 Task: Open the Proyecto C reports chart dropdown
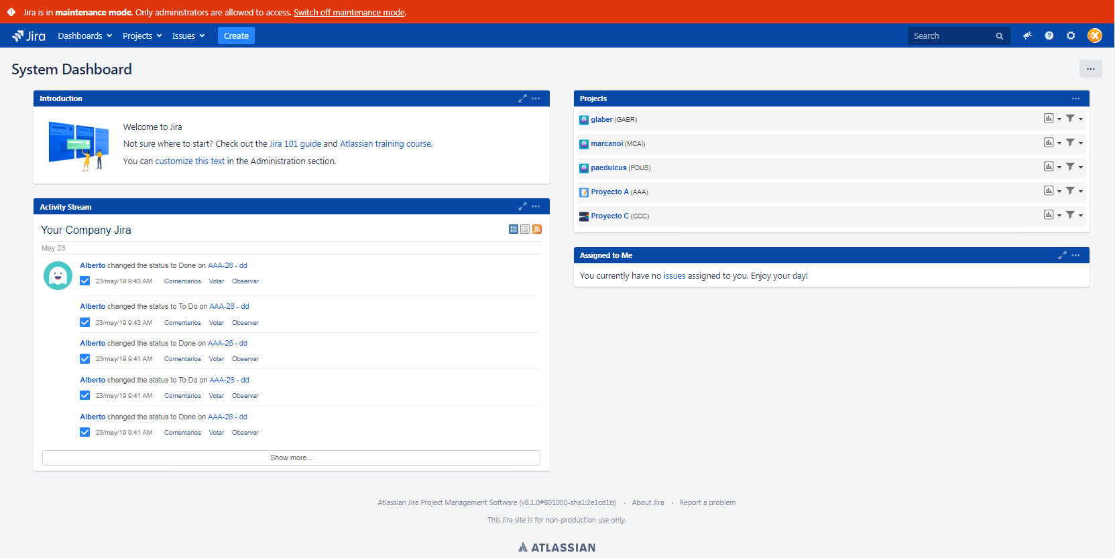(1052, 215)
